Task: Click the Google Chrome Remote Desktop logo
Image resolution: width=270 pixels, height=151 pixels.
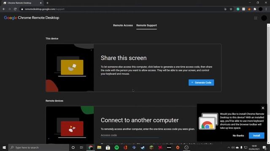Action: 32,18
